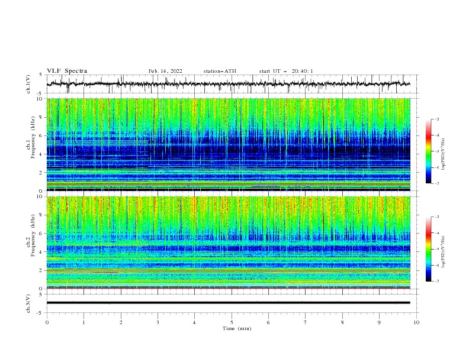Click the ch.2 "log(PSD)(V²/Hz)" colorbar label
This screenshot has width=469, height=362.
(x=444, y=252)
